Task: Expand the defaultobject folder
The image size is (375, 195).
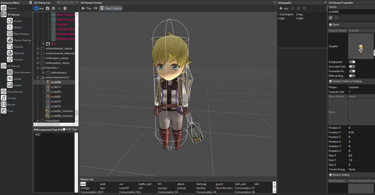Action: coord(43,72)
